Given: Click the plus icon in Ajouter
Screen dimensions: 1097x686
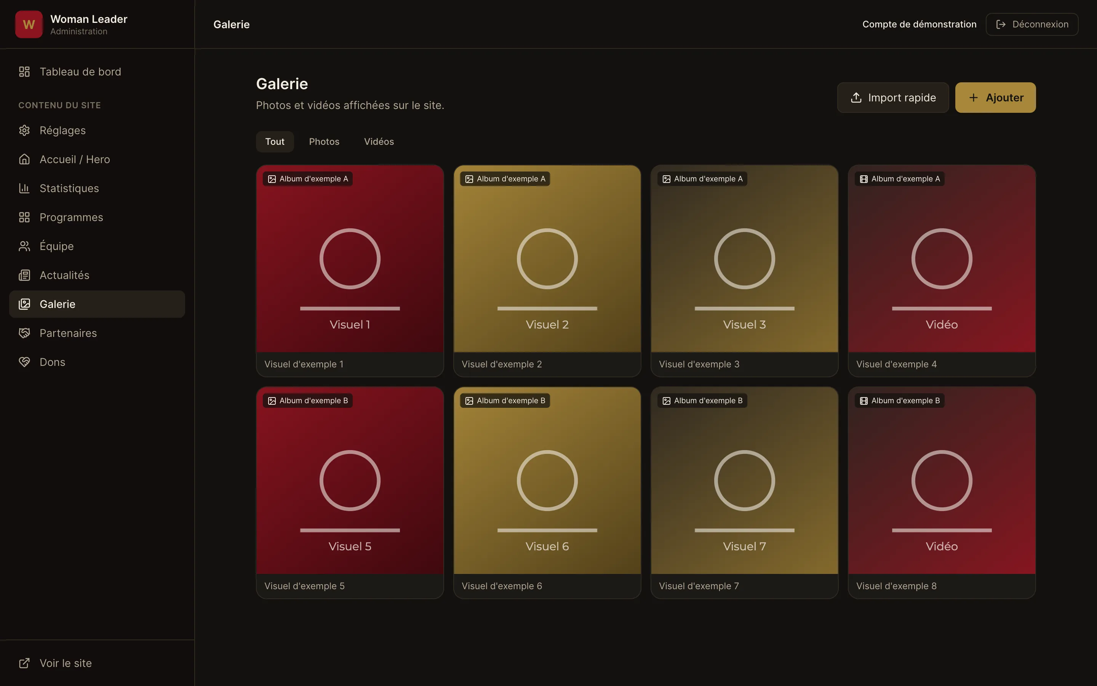Looking at the screenshot, I should tap(973, 98).
